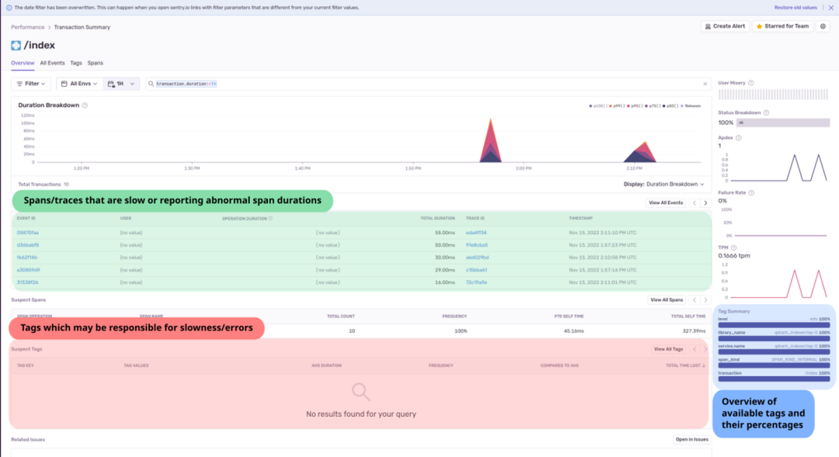Click the Starred for Team button

pos(782,26)
